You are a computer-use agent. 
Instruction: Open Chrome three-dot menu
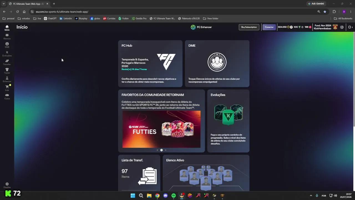(351, 12)
